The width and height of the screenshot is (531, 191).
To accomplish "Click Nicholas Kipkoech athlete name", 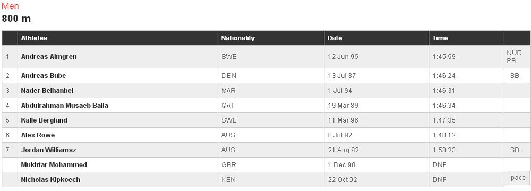I will [50, 179].
